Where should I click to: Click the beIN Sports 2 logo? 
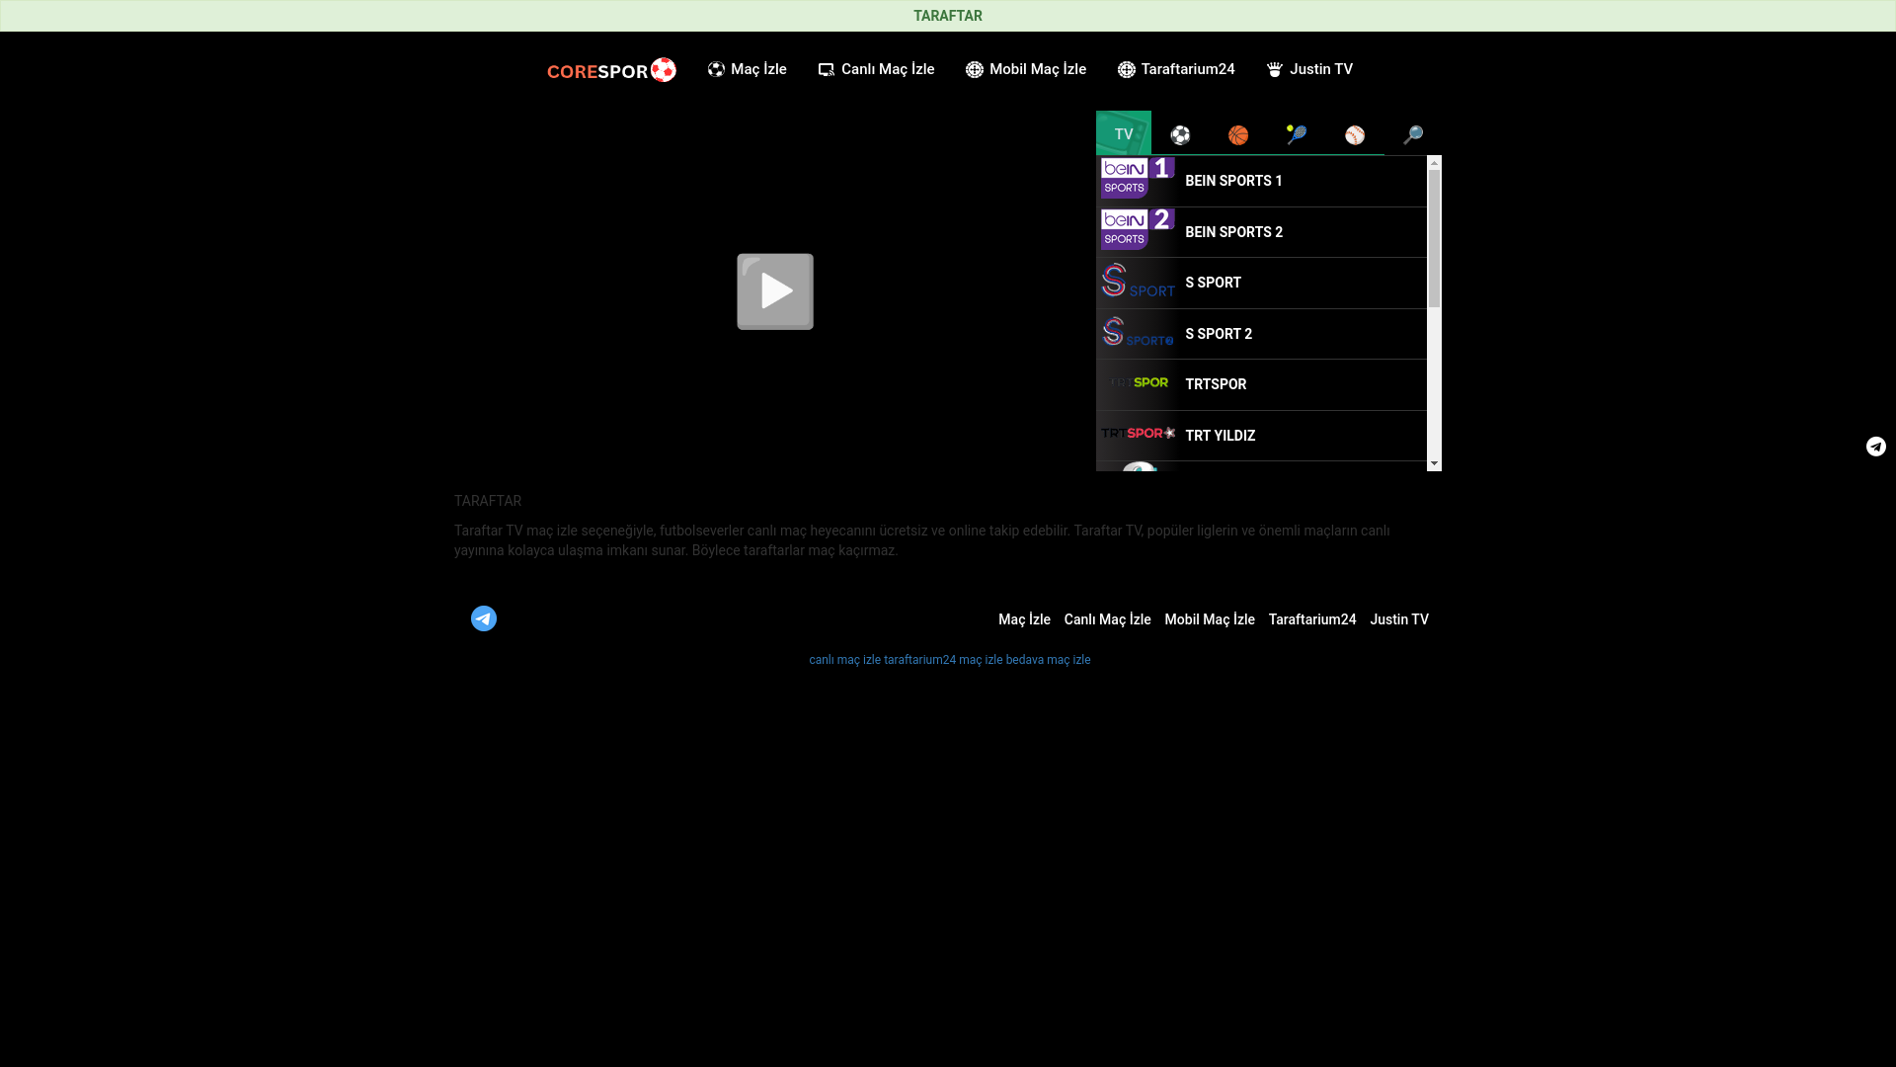1138,229
